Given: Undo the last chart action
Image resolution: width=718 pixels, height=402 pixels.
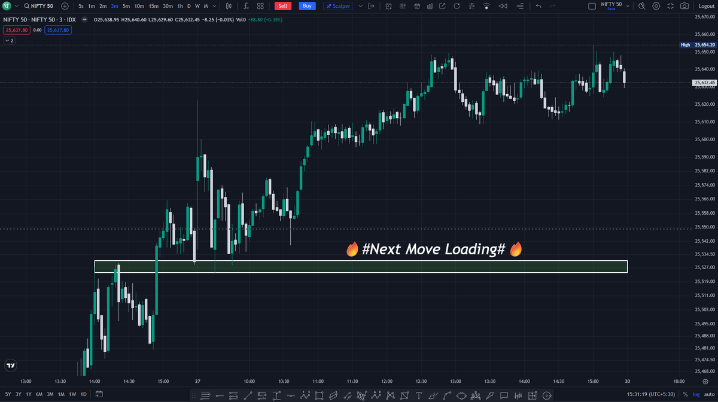Looking at the screenshot, I should 538,6.
